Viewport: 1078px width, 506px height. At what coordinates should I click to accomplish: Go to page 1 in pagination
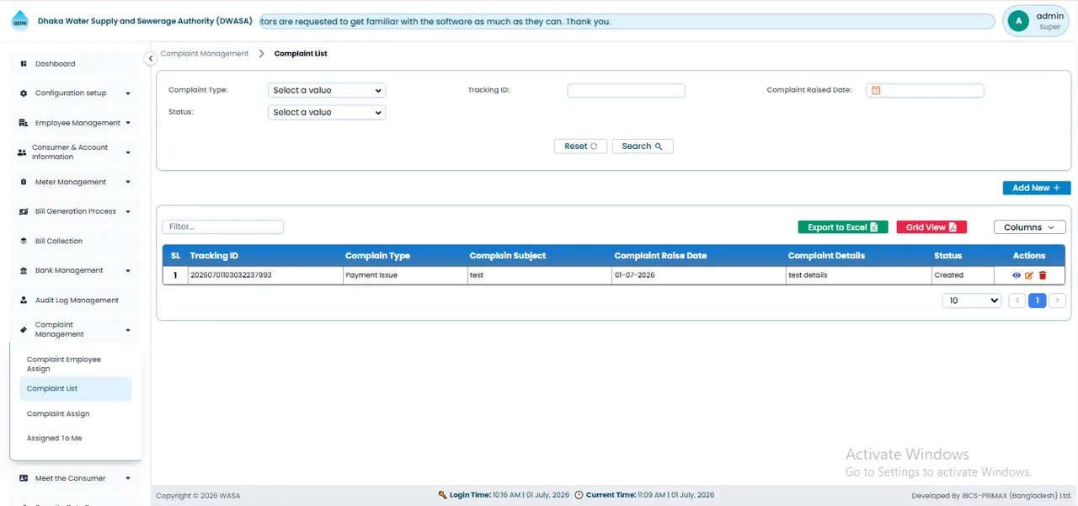pyautogui.click(x=1038, y=301)
